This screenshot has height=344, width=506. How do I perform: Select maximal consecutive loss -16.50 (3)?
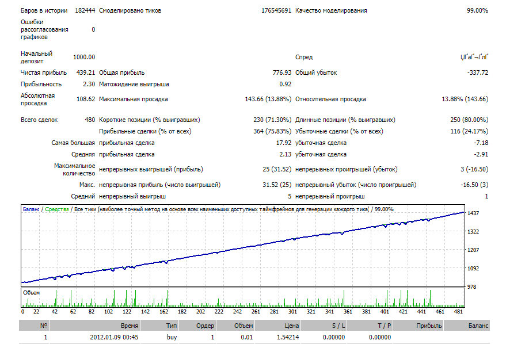474,185
